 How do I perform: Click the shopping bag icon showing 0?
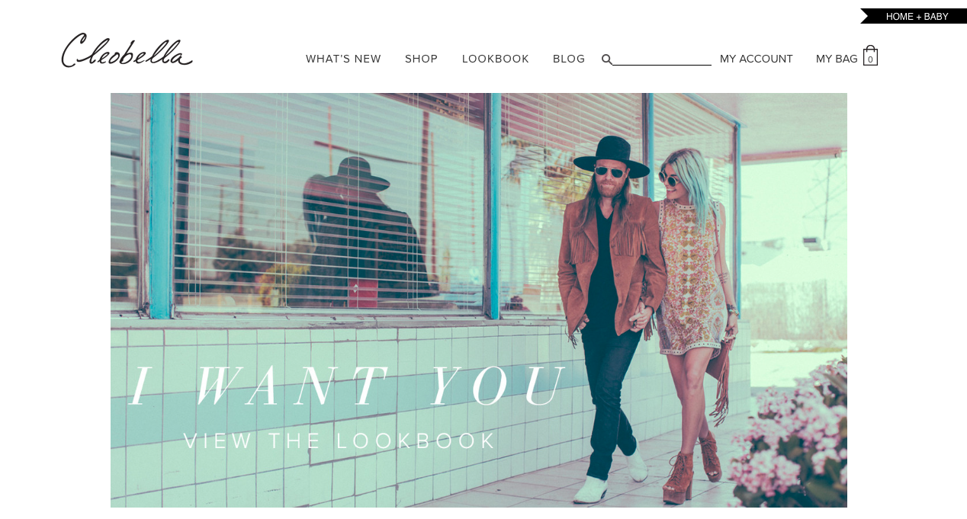[870, 56]
